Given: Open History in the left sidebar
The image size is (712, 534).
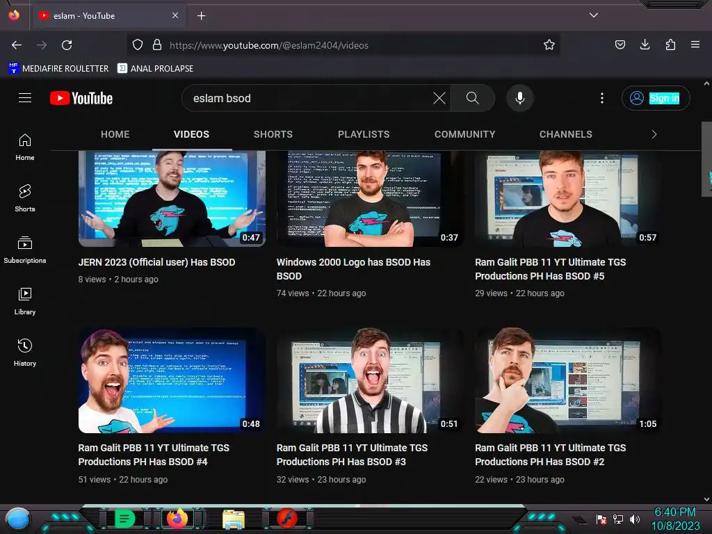Looking at the screenshot, I should (25, 353).
